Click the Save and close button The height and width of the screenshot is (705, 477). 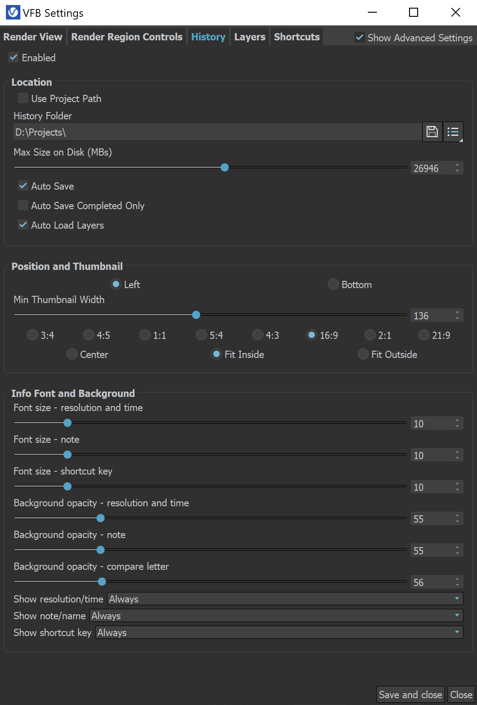click(x=410, y=695)
